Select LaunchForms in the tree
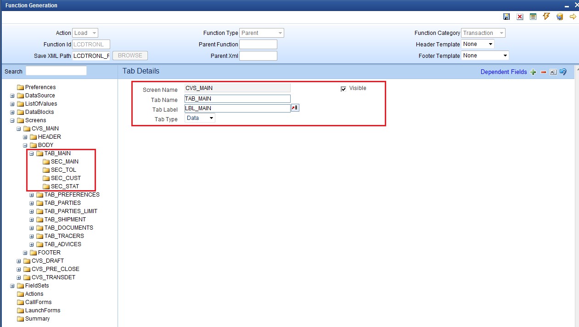Viewport: 579px width, 327px height. tap(43, 310)
